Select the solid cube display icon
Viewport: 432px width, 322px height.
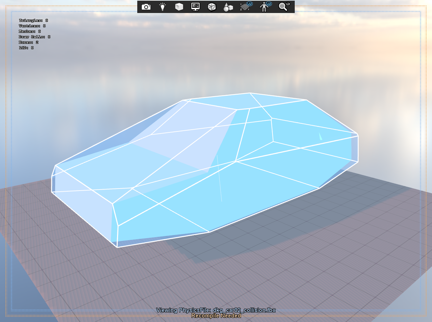coord(178,7)
